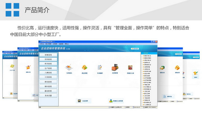Open the 仓位资料 warehouse icon
This screenshot has height=113, width=202.
tap(79, 101)
